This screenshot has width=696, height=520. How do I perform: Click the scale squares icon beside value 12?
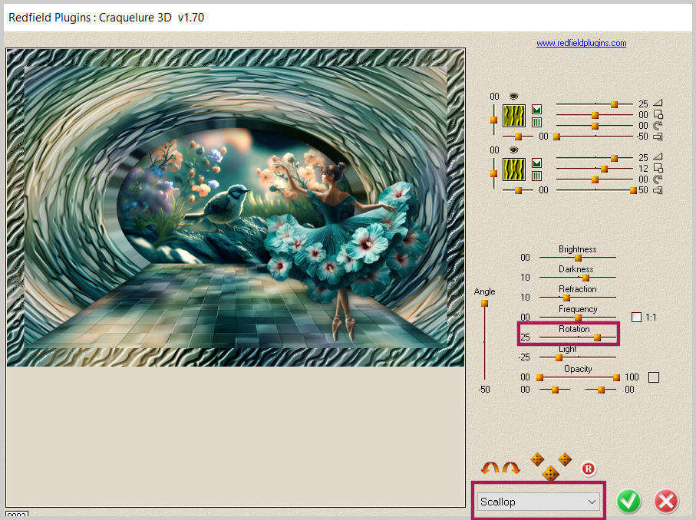[x=658, y=168]
